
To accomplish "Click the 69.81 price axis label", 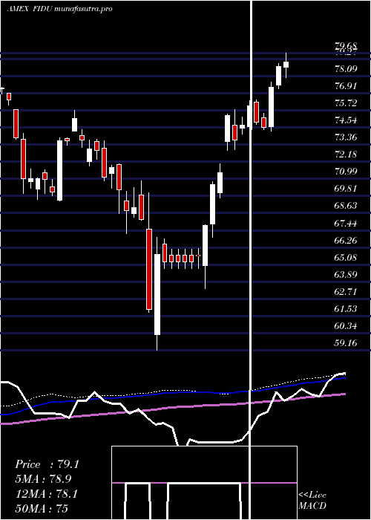I will coord(346,189).
